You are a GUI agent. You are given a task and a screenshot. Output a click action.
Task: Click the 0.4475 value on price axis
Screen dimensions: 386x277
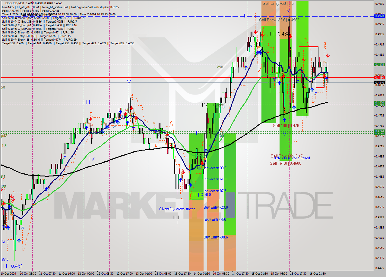pos(379,268)
